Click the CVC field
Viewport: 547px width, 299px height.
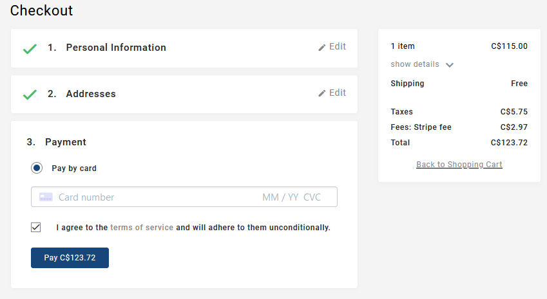point(312,197)
